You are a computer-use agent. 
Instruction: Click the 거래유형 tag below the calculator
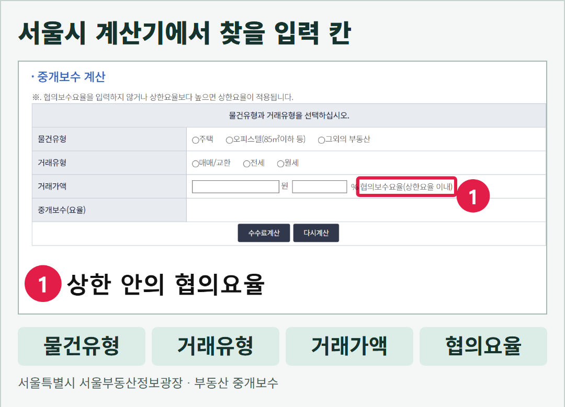[216, 346]
